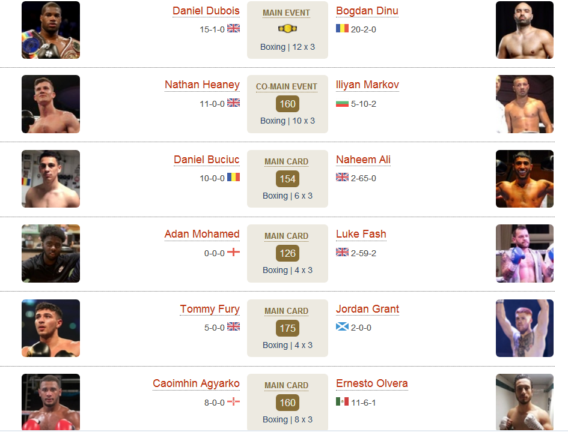
Task: Open Daniel Dubois fighter profile link
Action: [206, 11]
